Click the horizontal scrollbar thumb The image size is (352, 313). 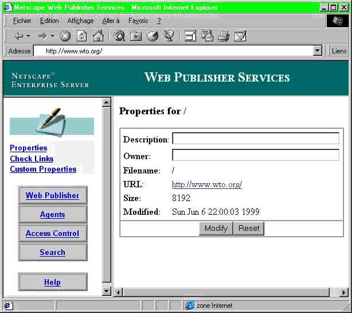pos(226,292)
